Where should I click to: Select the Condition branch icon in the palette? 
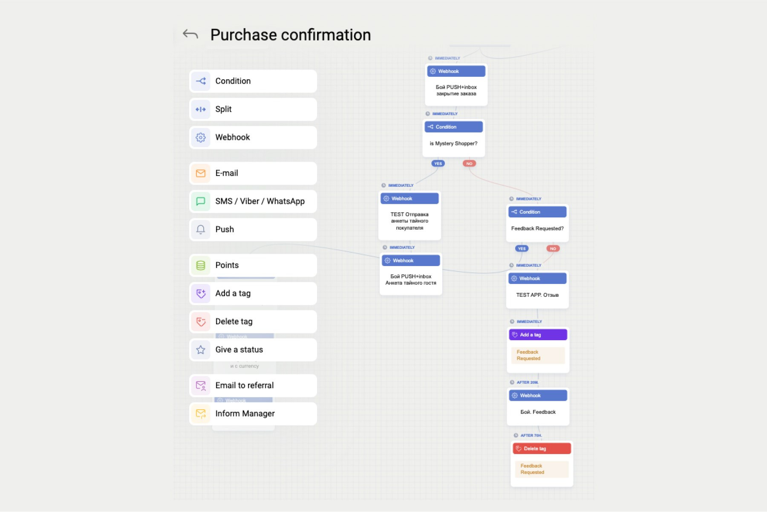[x=201, y=81]
